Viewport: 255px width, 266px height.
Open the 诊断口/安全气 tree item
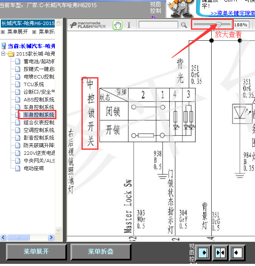click(x=39, y=92)
